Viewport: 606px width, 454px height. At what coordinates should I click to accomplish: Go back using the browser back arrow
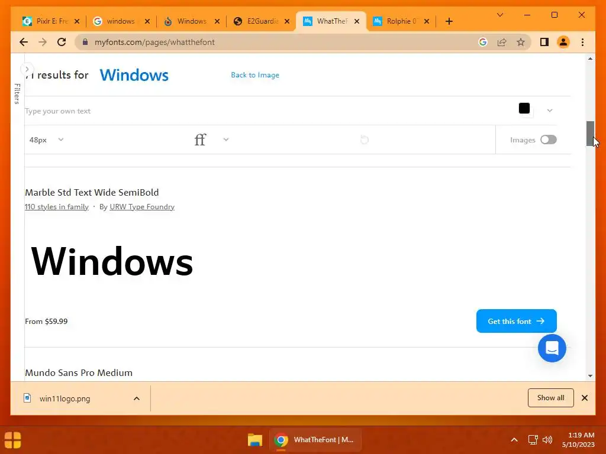24,42
